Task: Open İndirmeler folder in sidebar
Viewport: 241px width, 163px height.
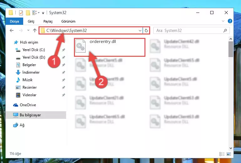Action: click(31, 72)
